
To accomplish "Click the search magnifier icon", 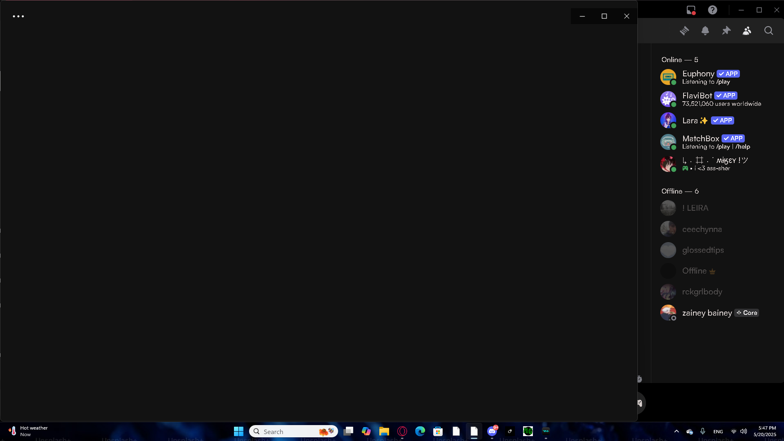I will [768, 31].
